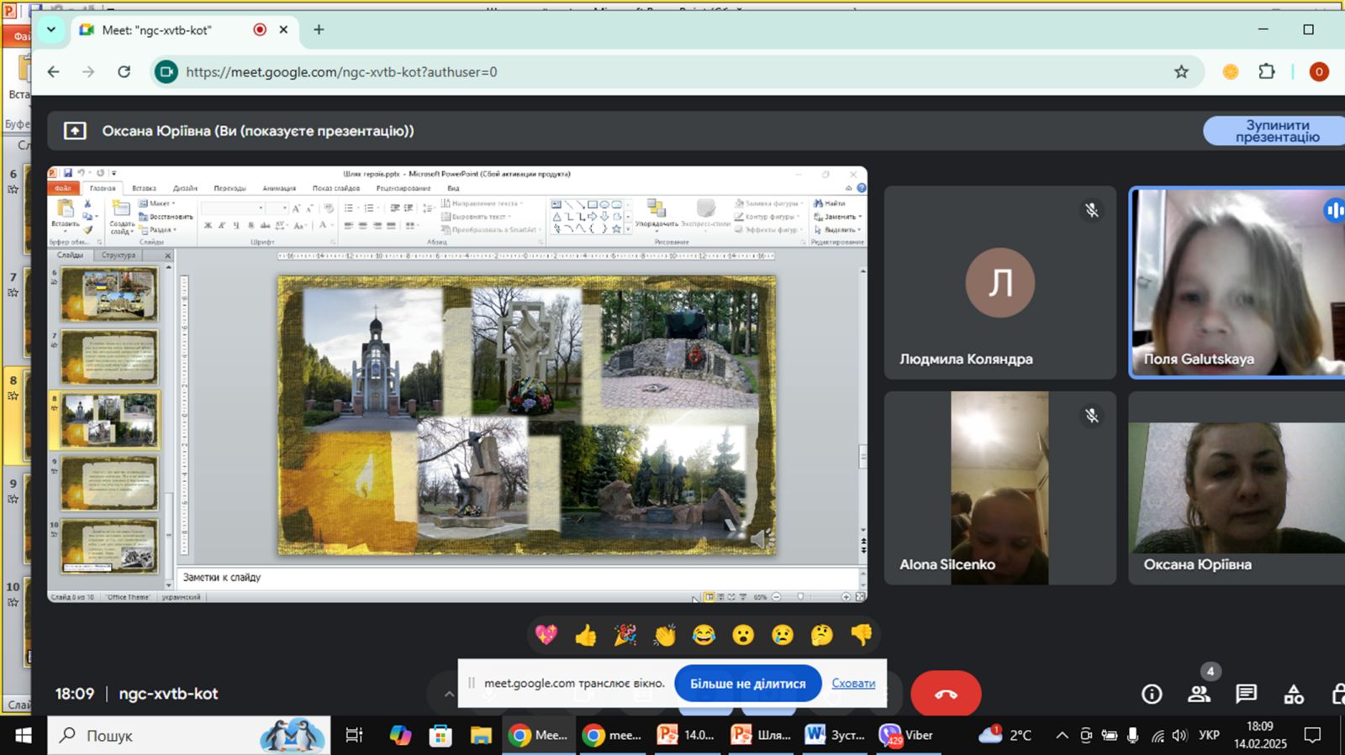Click Більше не ділитися button
The width and height of the screenshot is (1345, 755).
pyautogui.click(x=748, y=684)
